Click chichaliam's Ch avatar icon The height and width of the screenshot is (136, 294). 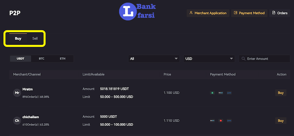(x=17, y=121)
